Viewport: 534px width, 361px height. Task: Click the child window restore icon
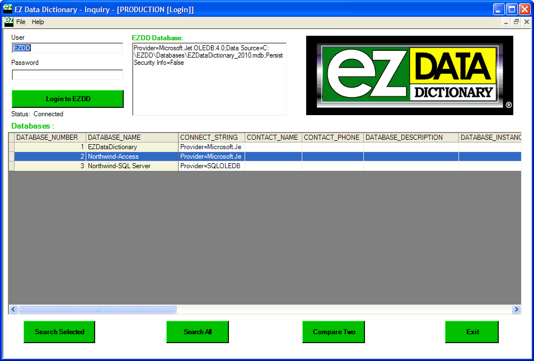pyautogui.click(x=516, y=22)
